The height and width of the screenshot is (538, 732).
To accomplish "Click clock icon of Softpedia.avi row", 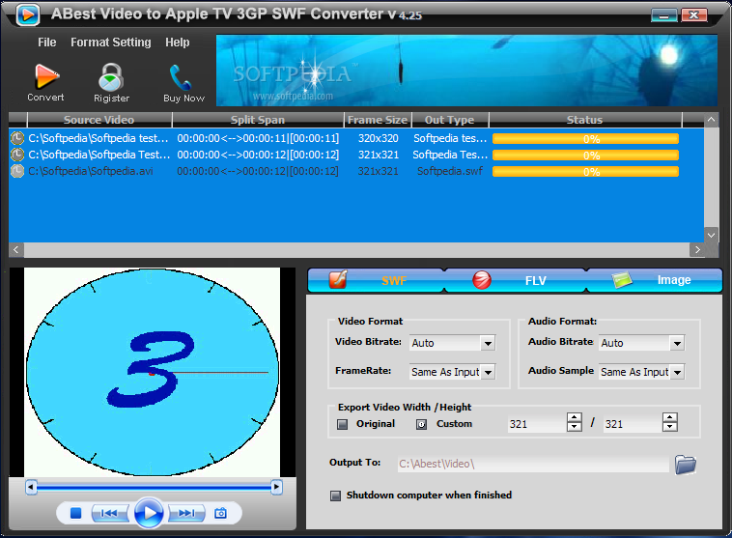I will coord(17,171).
